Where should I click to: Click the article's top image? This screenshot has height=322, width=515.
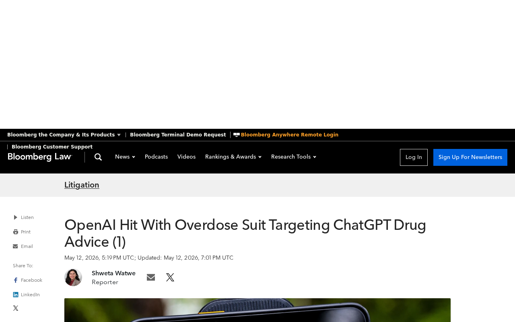pos(257,310)
